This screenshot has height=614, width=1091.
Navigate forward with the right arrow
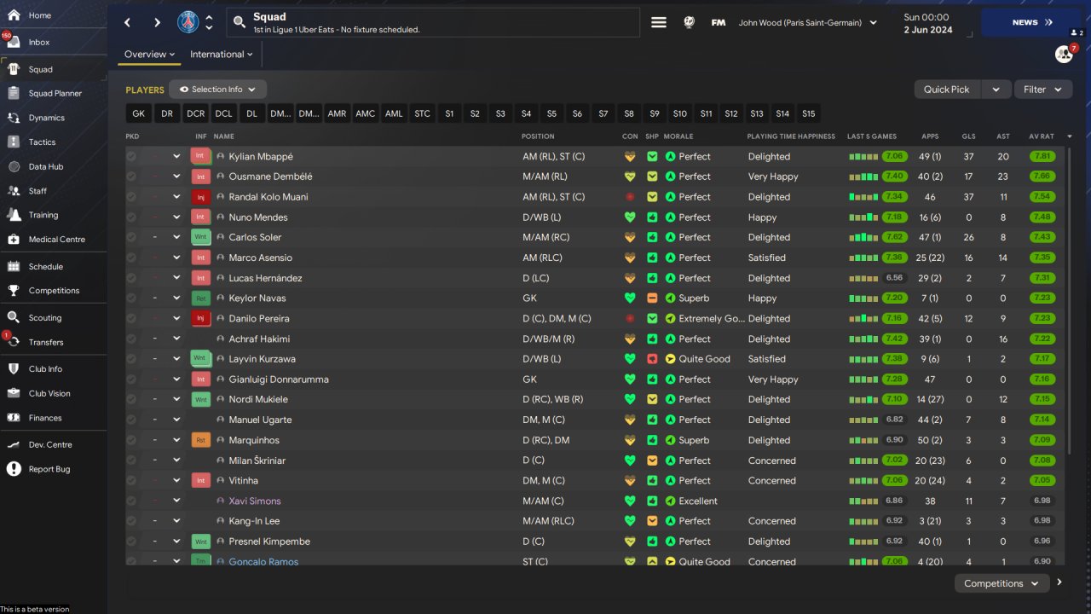click(x=157, y=23)
